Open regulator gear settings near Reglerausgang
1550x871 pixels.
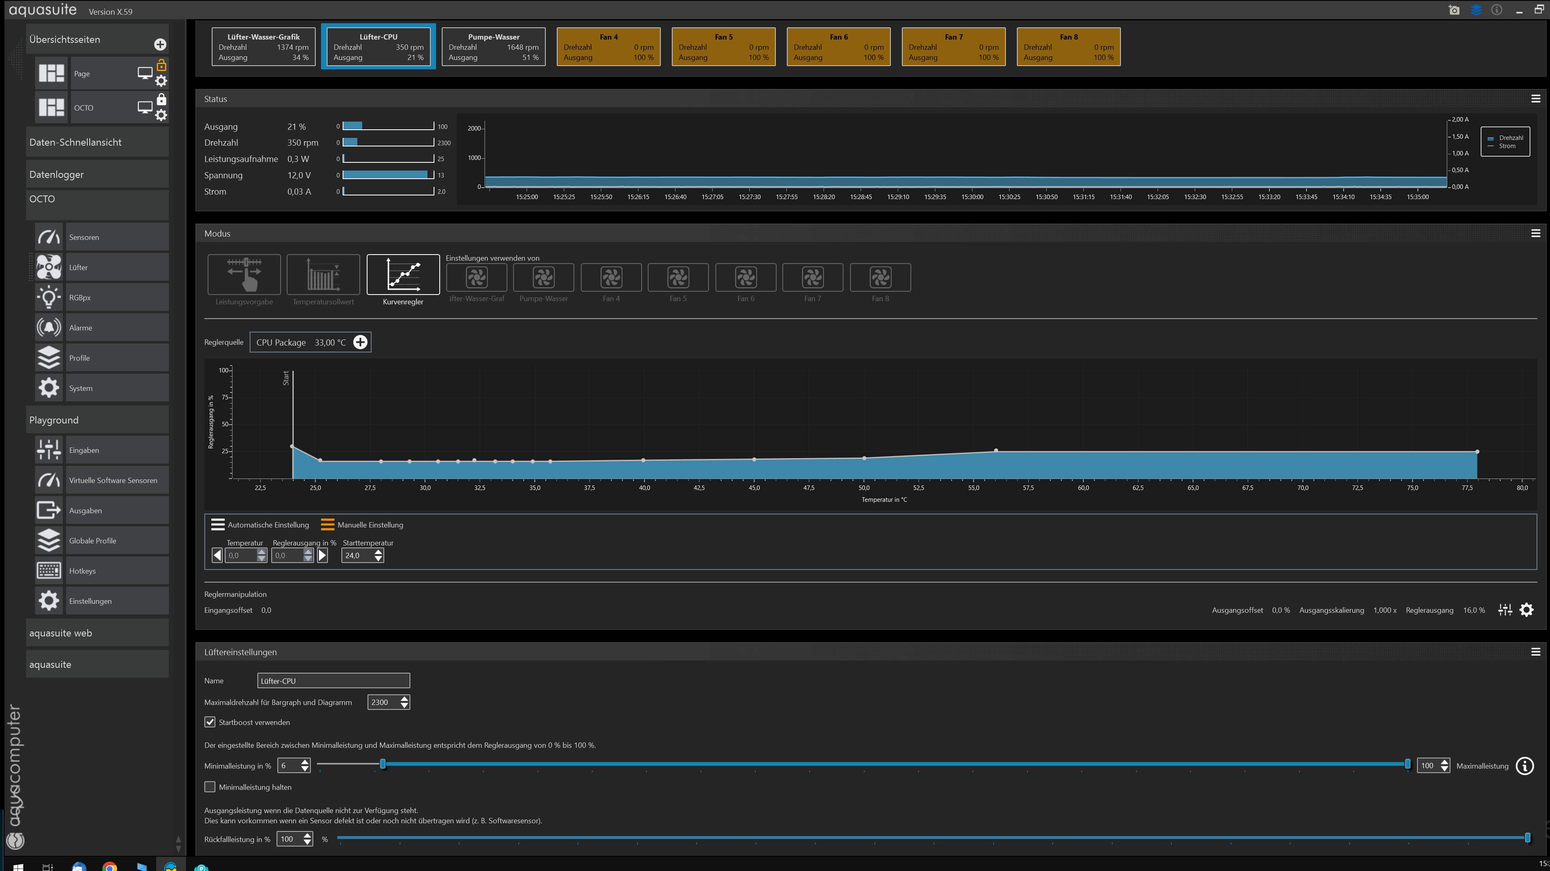coord(1526,610)
